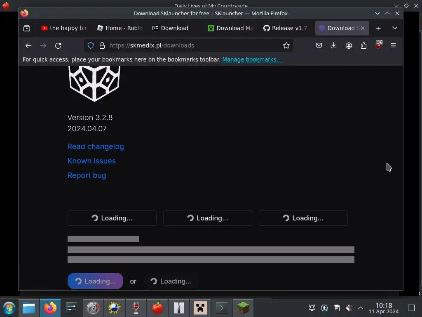Image resolution: width=422 pixels, height=317 pixels.
Task: Toggle muted volume tray icon
Action: 349,308
